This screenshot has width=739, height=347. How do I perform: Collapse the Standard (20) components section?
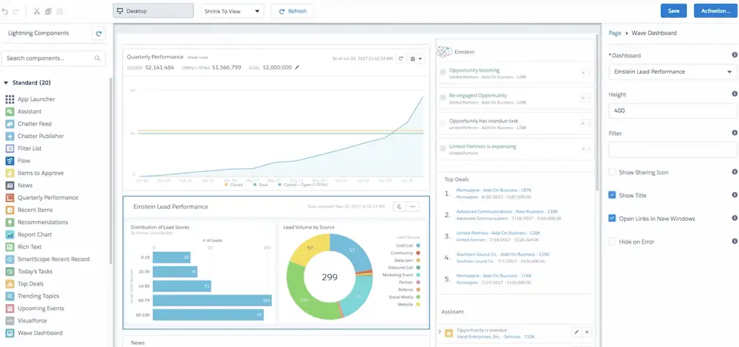pos(7,83)
